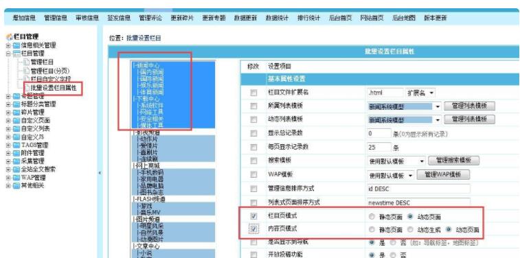
Task: Click folder icon of 其他相关
Action: [x=16, y=185]
